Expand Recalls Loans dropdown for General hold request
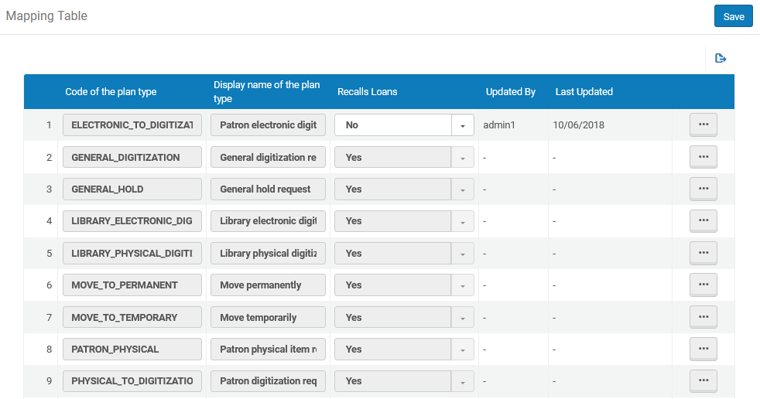 (462, 189)
